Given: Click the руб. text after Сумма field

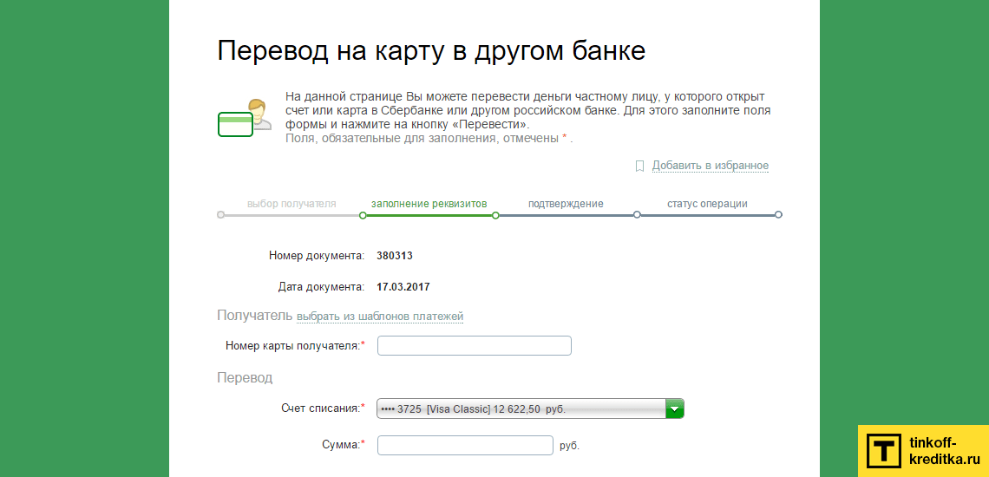Looking at the screenshot, I should [570, 446].
